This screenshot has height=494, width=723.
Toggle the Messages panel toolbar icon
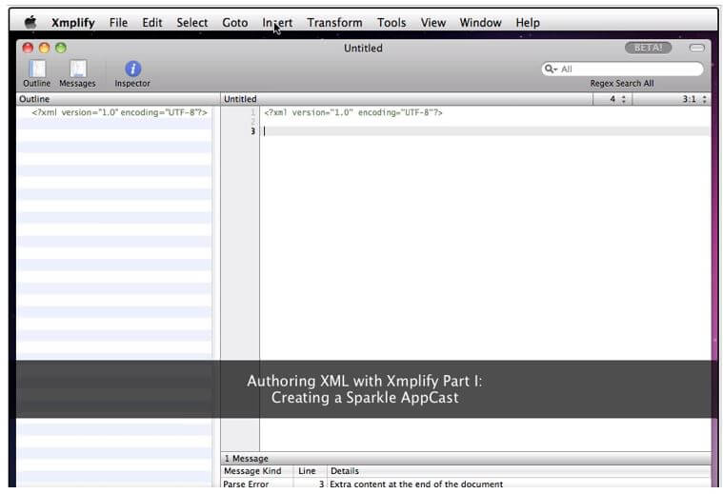[x=77, y=73]
